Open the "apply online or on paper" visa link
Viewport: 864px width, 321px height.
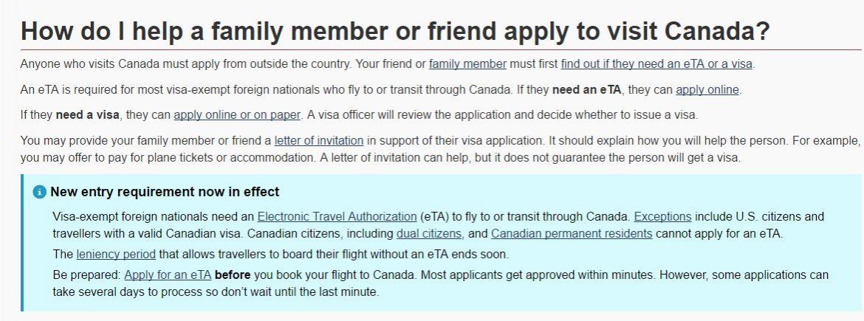[x=237, y=116]
